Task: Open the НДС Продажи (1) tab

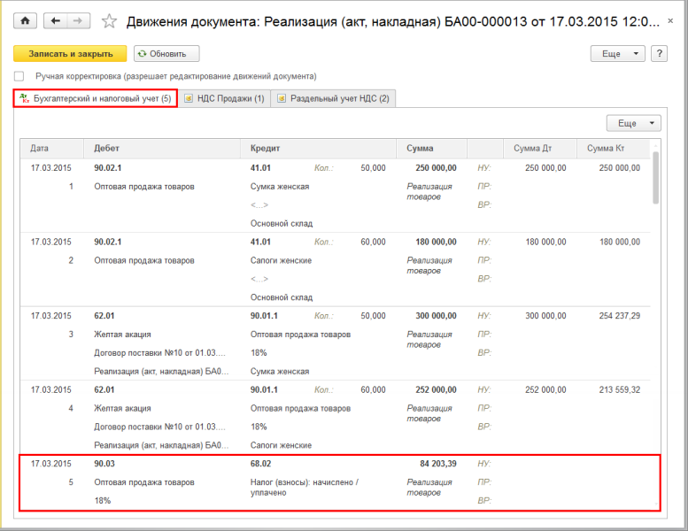Action: [224, 98]
